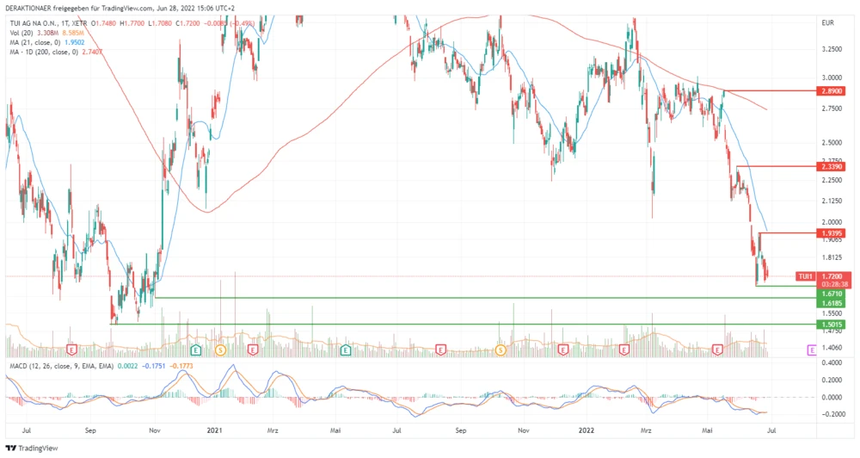This screenshot has height=458, width=860.
Task: Click the 3.0000 price axis value
Action: (x=832, y=78)
